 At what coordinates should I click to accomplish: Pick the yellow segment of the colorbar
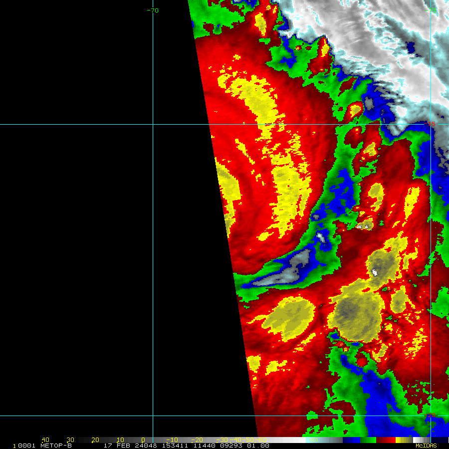point(404,440)
